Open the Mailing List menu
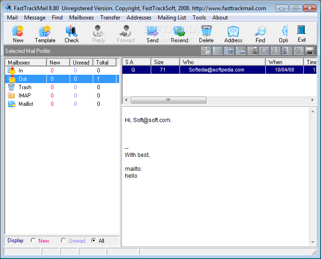This screenshot has height=259, width=321. click(172, 18)
